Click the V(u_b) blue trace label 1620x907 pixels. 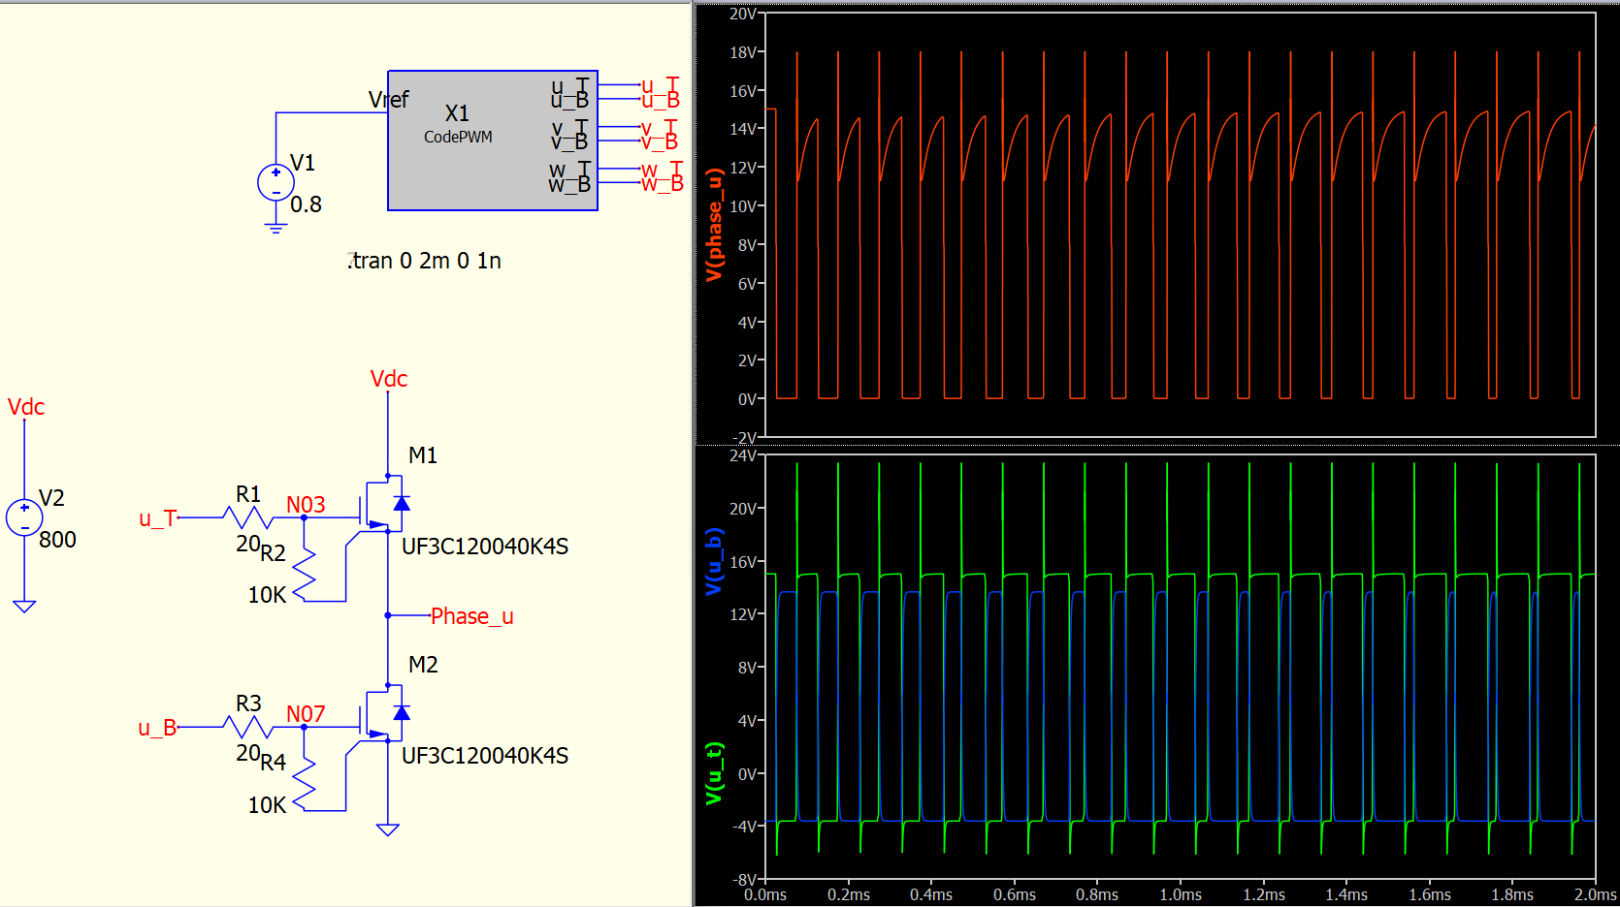coord(715,562)
